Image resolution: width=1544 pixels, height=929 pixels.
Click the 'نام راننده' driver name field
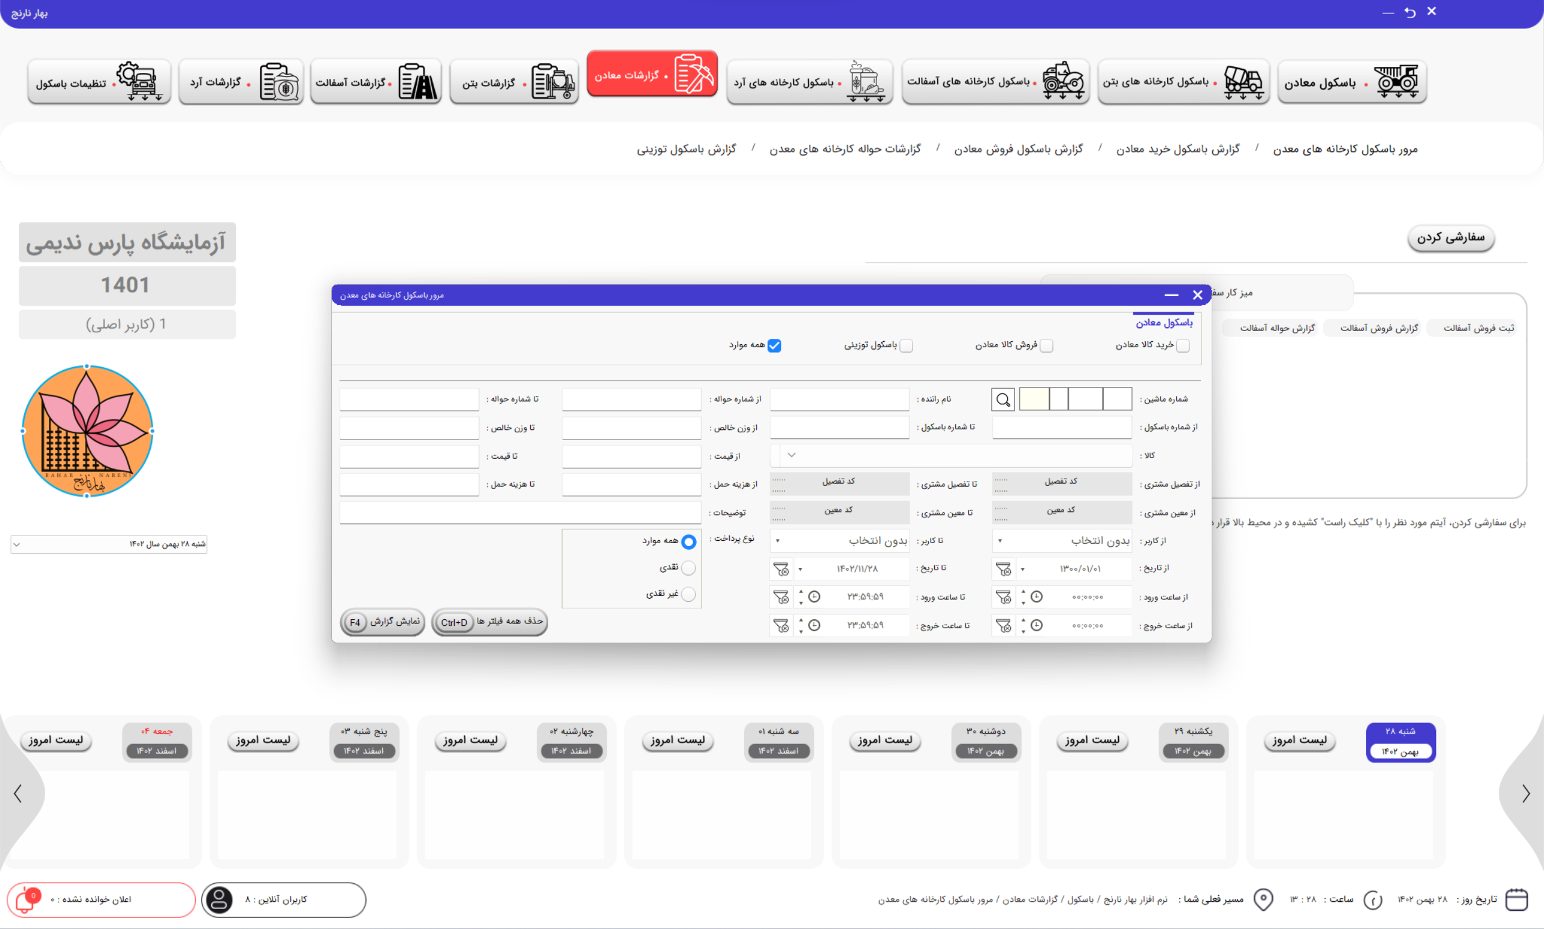click(839, 400)
